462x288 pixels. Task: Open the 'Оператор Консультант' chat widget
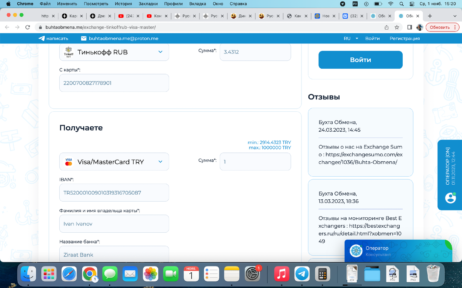click(398, 251)
